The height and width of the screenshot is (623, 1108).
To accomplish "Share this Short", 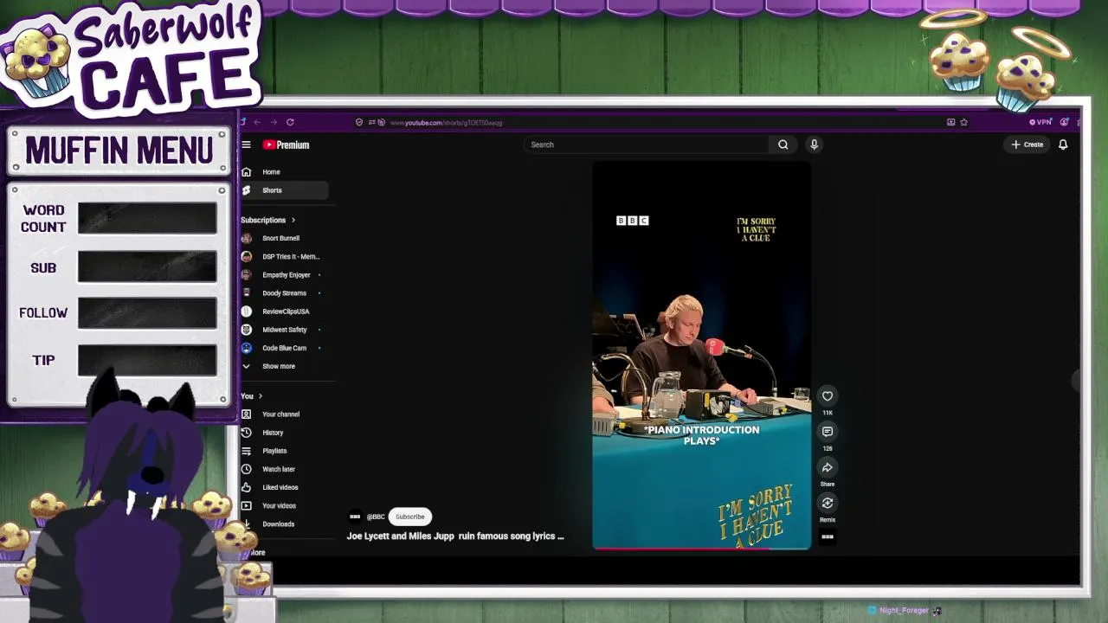I will pos(828,467).
